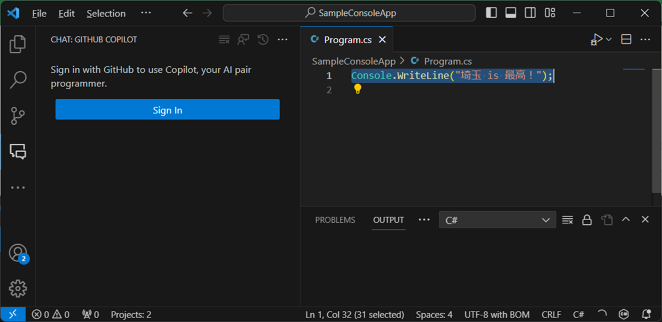This screenshot has height=322, width=662.
Task: Click the SampleConsoleApp breadcrumb
Action: (x=354, y=61)
